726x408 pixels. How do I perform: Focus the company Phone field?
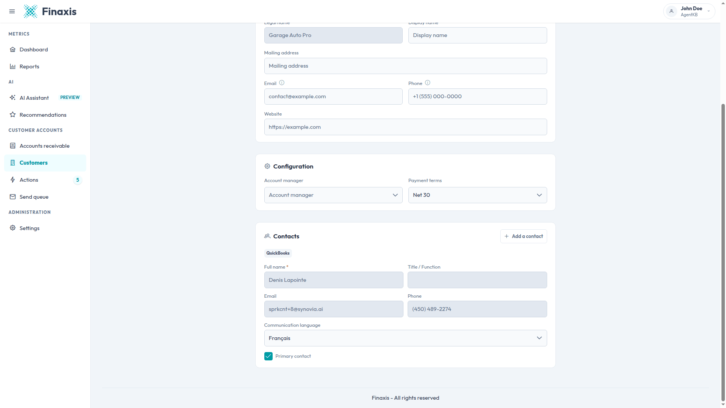coord(477,96)
